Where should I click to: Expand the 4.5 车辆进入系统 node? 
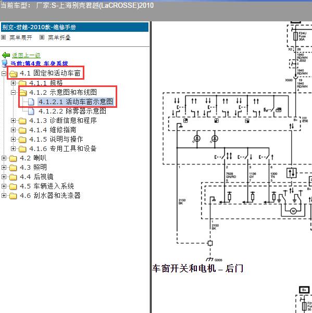coord(4,186)
